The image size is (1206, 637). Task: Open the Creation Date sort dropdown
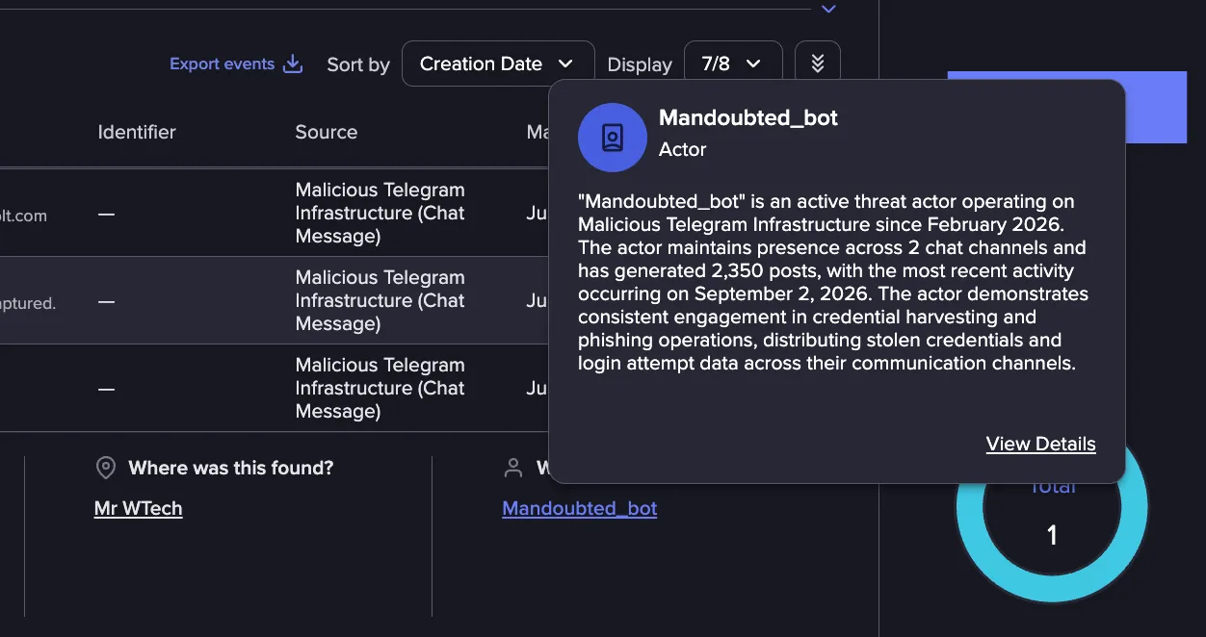(498, 64)
